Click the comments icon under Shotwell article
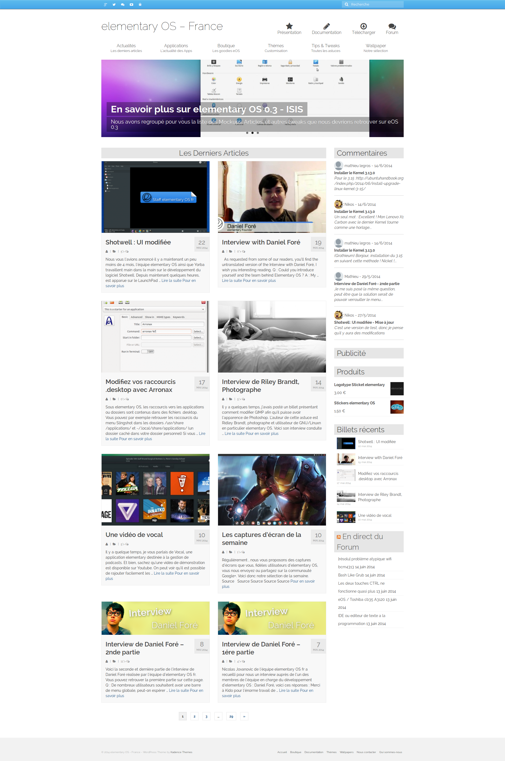The height and width of the screenshot is (761, 505). [127, 251]
